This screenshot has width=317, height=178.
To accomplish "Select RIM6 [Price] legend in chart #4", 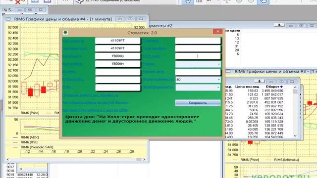I will click(x=30, y=113).
